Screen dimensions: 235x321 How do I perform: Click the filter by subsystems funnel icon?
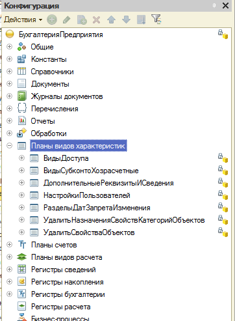pos(156,19)
